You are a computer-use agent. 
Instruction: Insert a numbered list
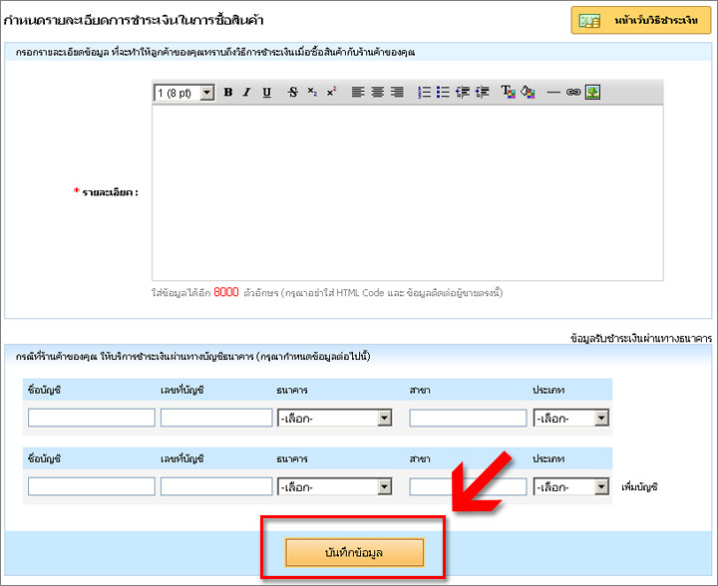click(424, 93)
